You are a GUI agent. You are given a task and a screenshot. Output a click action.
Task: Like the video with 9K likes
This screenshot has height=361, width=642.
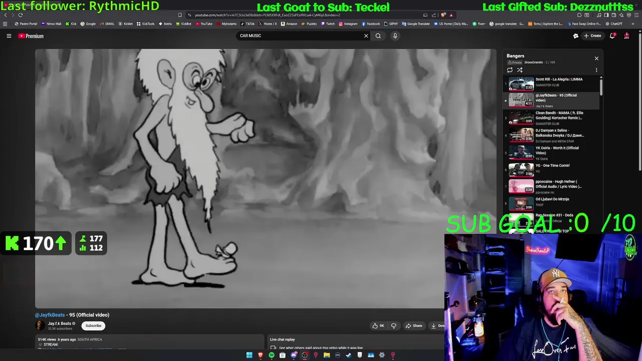378,326
